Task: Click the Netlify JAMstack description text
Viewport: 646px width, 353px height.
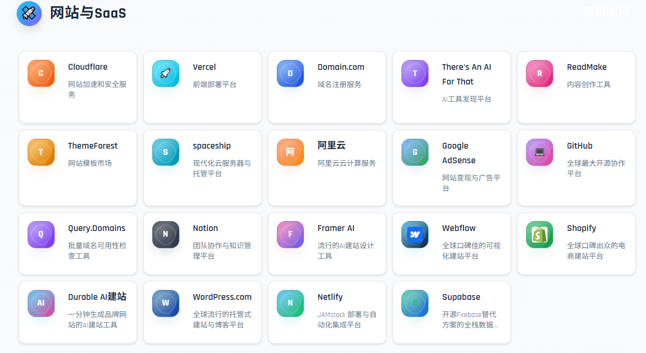Action: [x=347, y=320]
